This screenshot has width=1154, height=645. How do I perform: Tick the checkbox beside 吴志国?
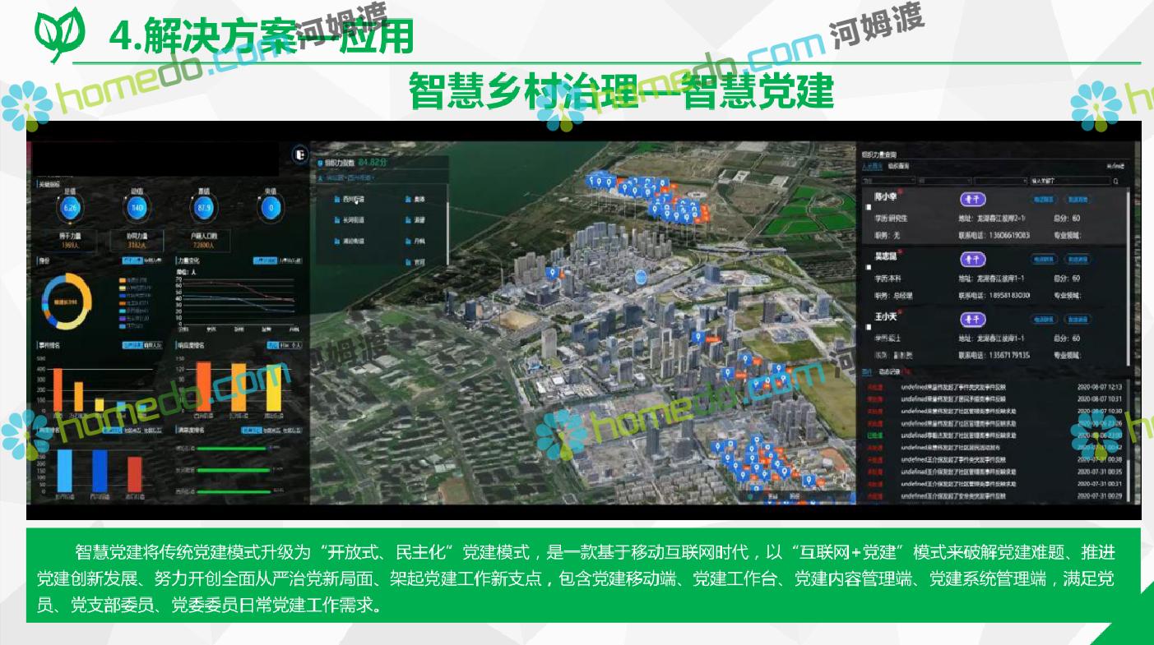tap(868, 268)
